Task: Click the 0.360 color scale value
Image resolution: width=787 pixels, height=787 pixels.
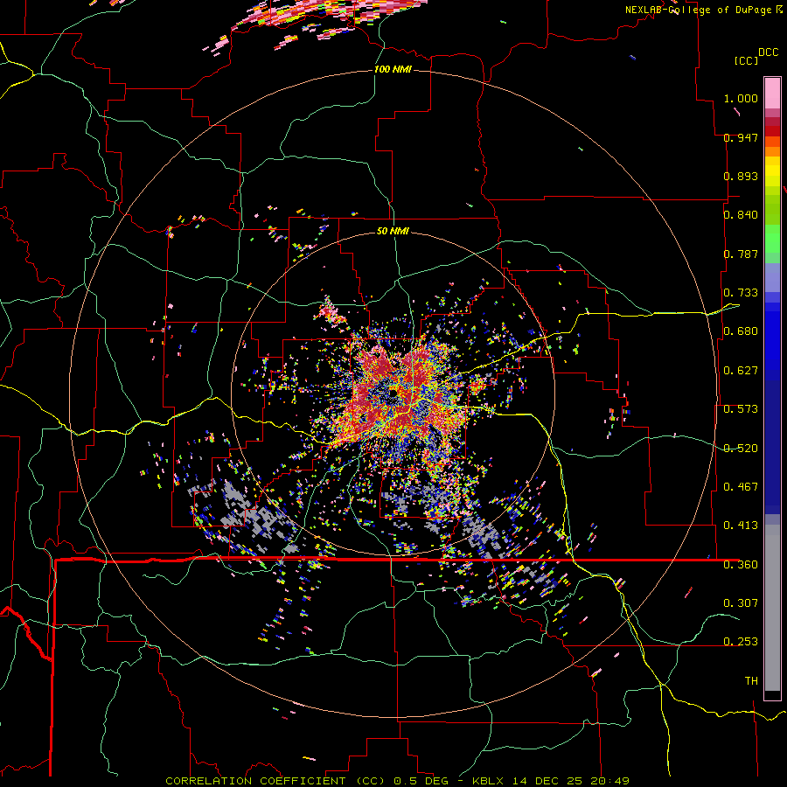Action: click(x=741, y=565)
